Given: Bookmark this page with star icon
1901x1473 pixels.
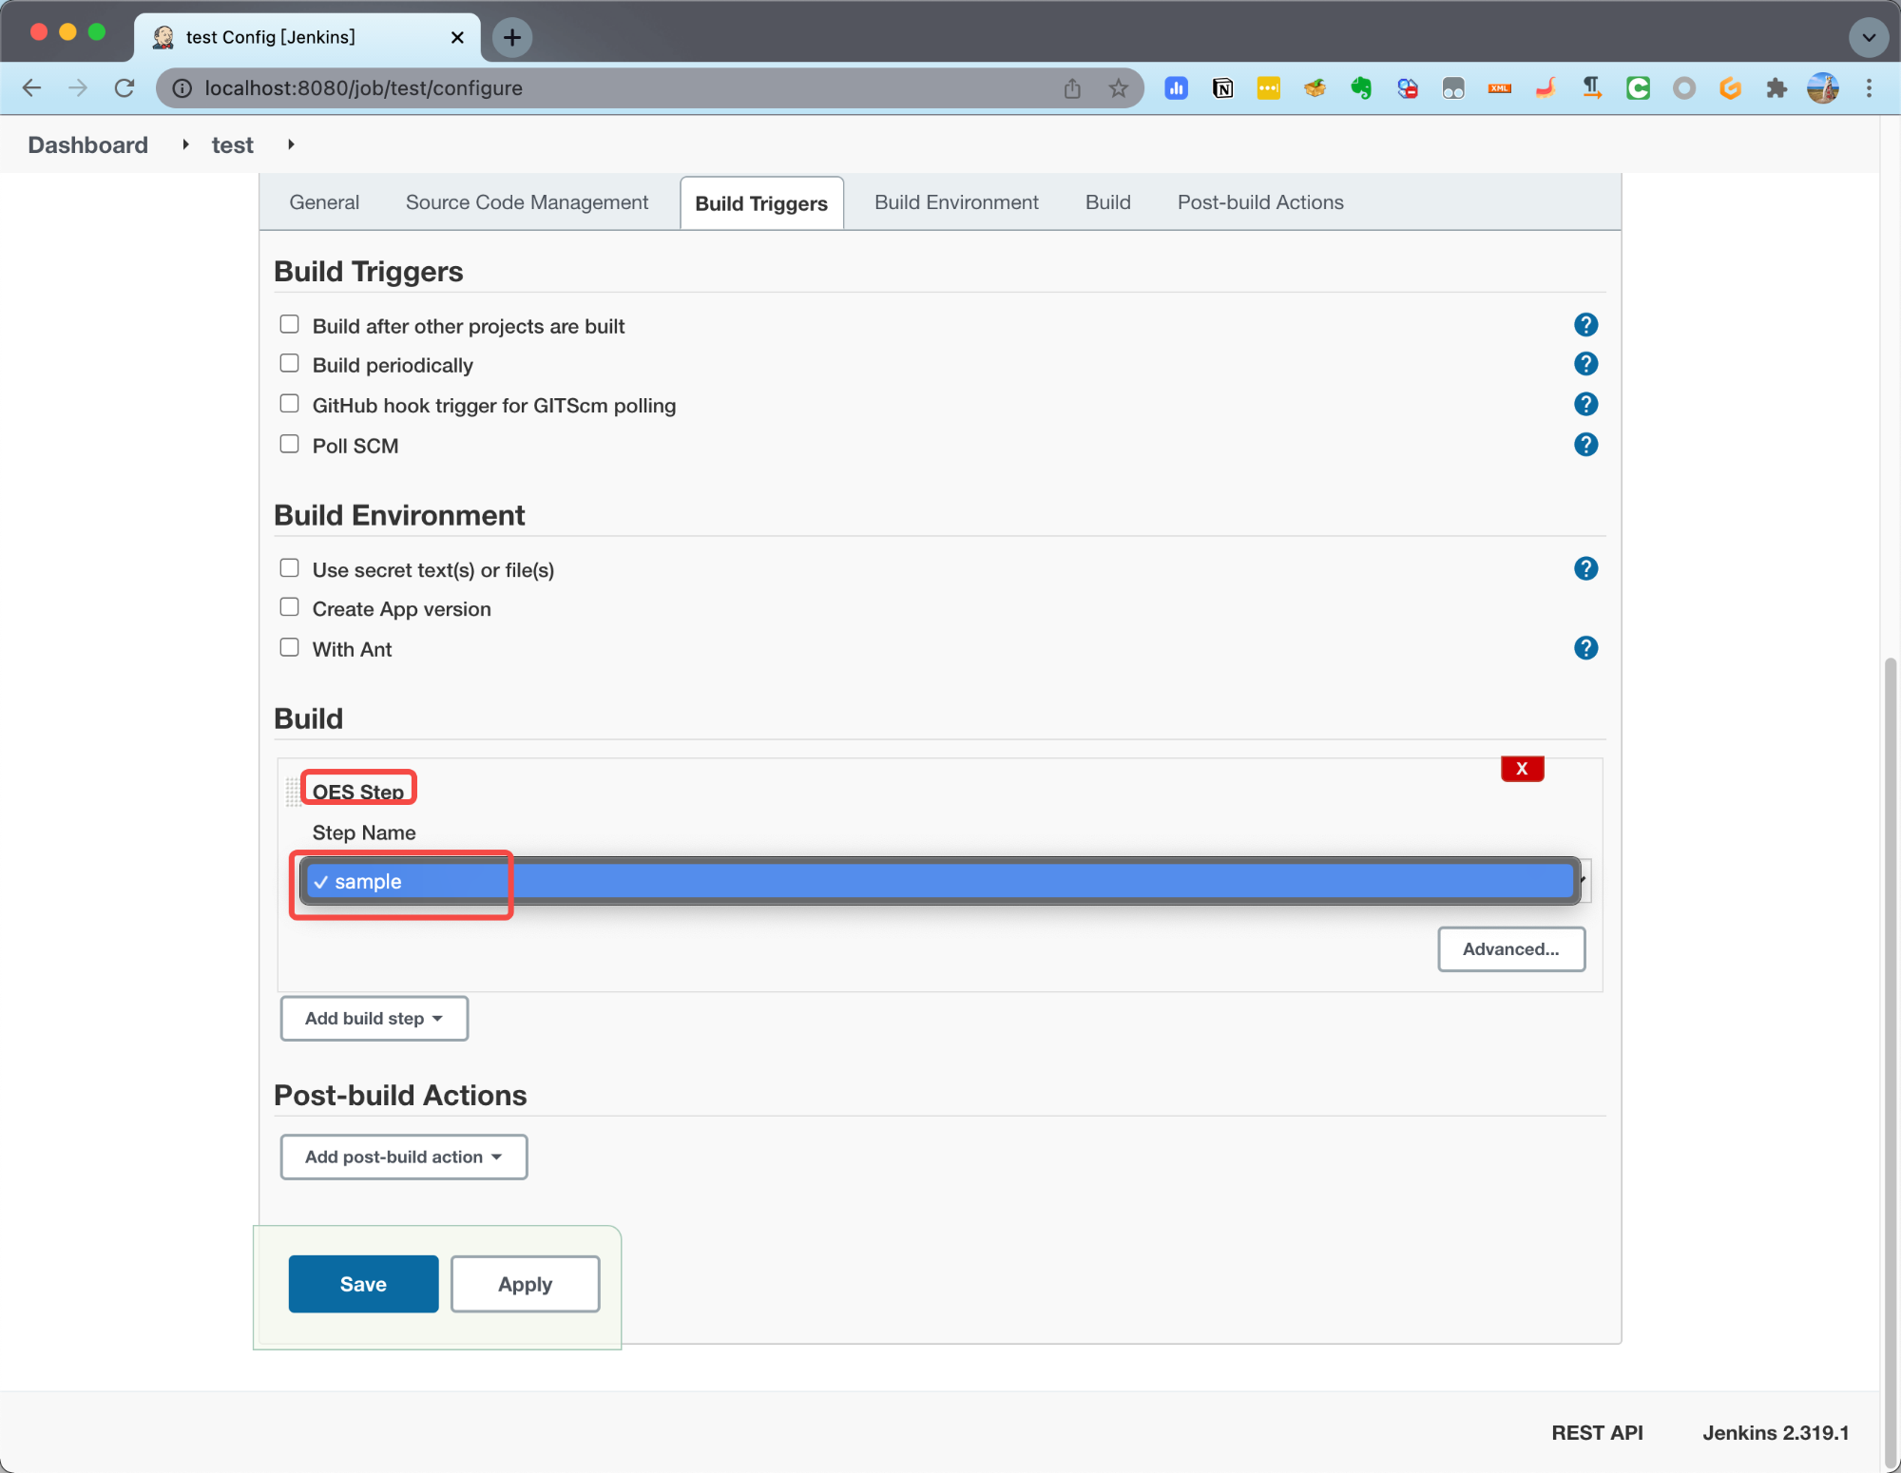Looking at the screenshot, I should pos(1119,88).
